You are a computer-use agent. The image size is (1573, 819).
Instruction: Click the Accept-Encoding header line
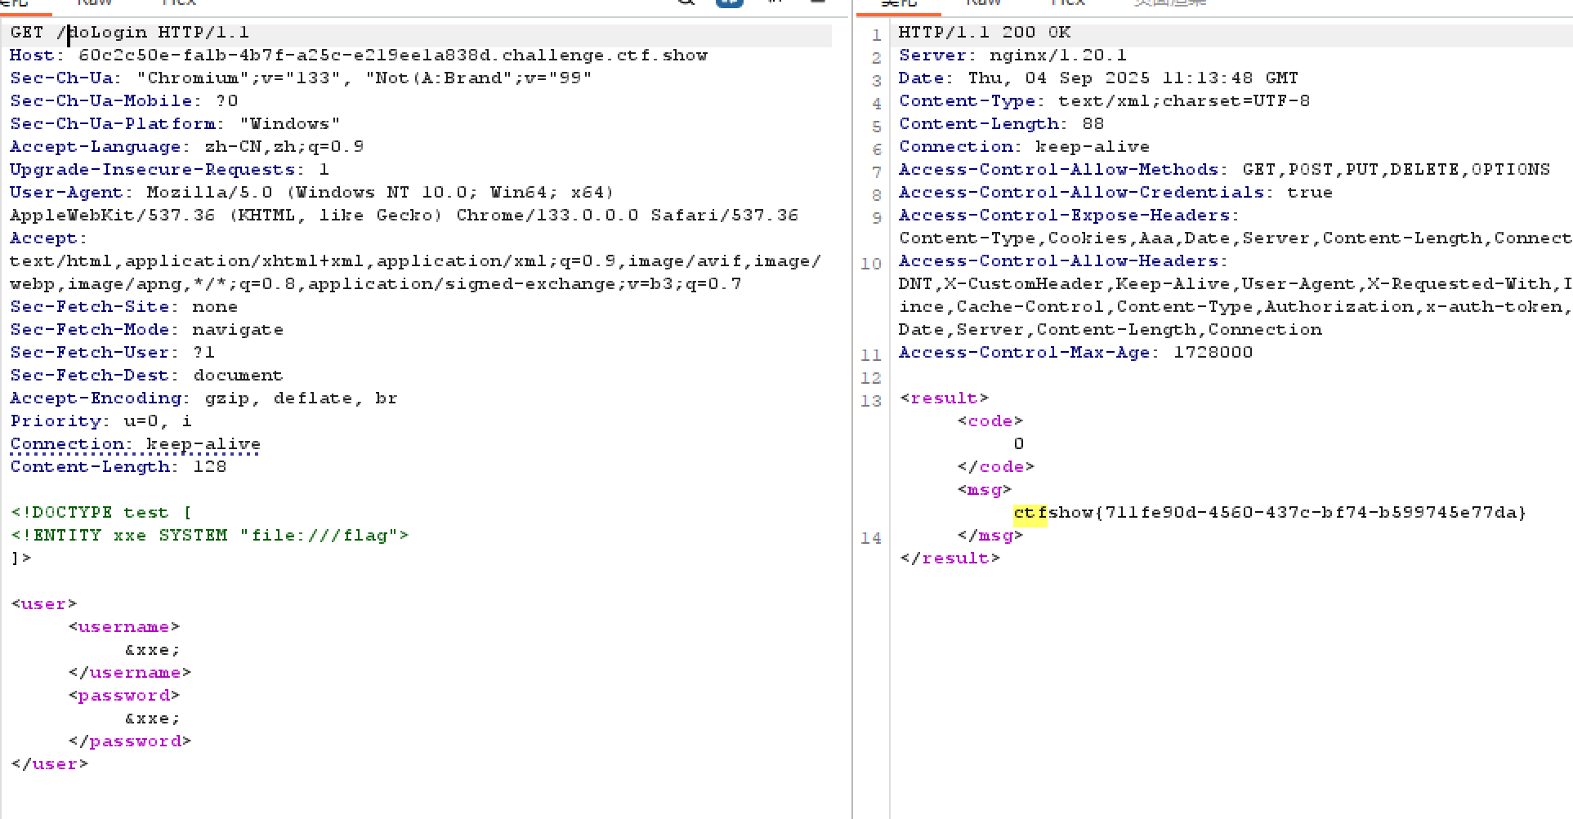coord(203,398)
